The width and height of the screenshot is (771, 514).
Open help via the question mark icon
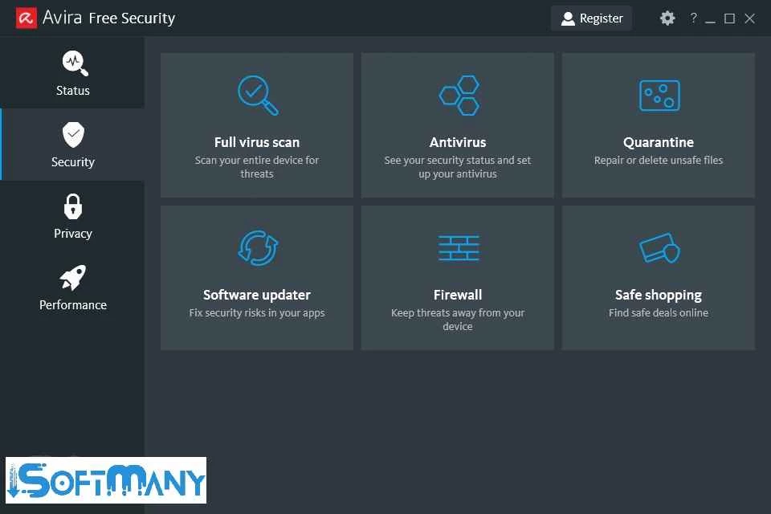pyautogui.click(x=693, y=18)
